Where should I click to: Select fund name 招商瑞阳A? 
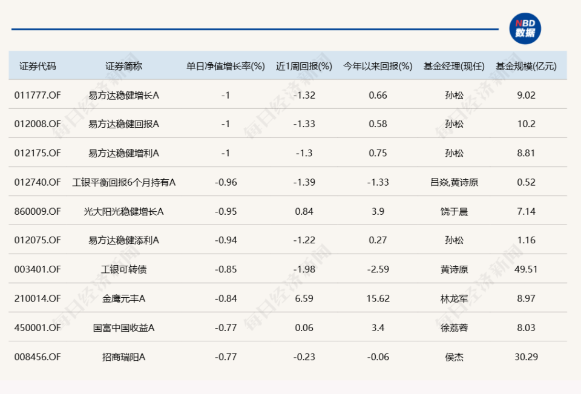[x=123, y=357]
